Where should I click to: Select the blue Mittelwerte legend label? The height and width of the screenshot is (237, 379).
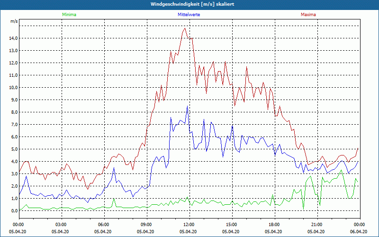189,15
